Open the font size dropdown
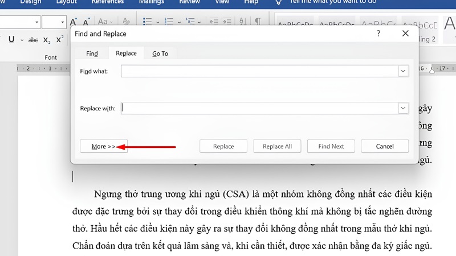 pyautogui.click(x=62, y=22)
